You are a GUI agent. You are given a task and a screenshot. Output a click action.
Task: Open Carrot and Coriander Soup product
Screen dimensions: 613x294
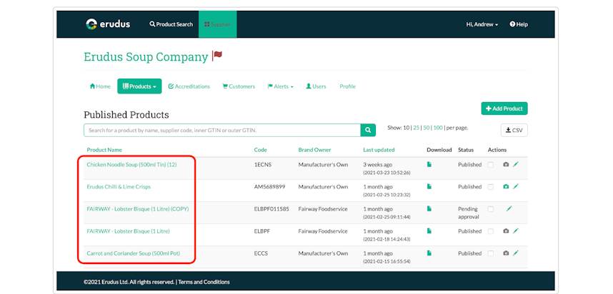(134, 253)
